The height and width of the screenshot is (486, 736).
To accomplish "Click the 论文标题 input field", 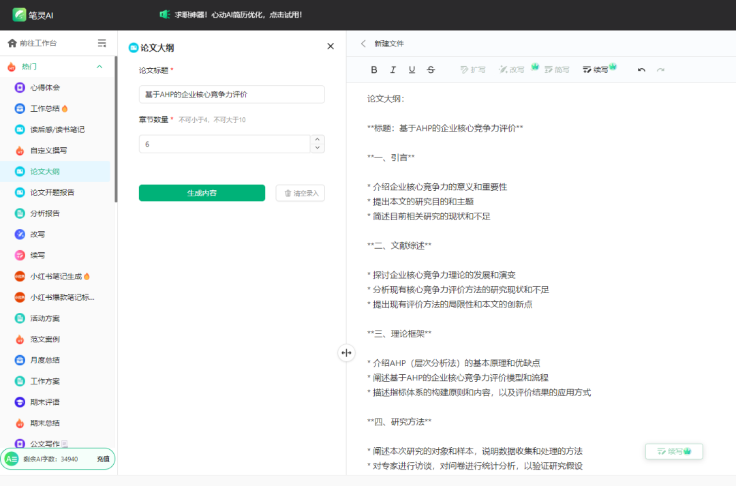I will point(232,94).
